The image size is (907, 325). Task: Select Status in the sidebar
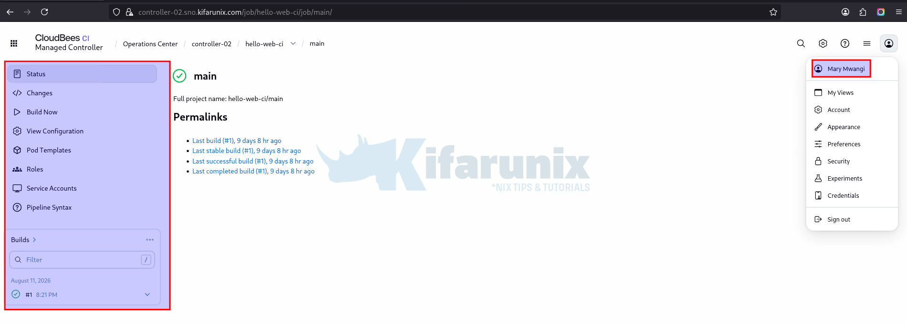[82, 74]
